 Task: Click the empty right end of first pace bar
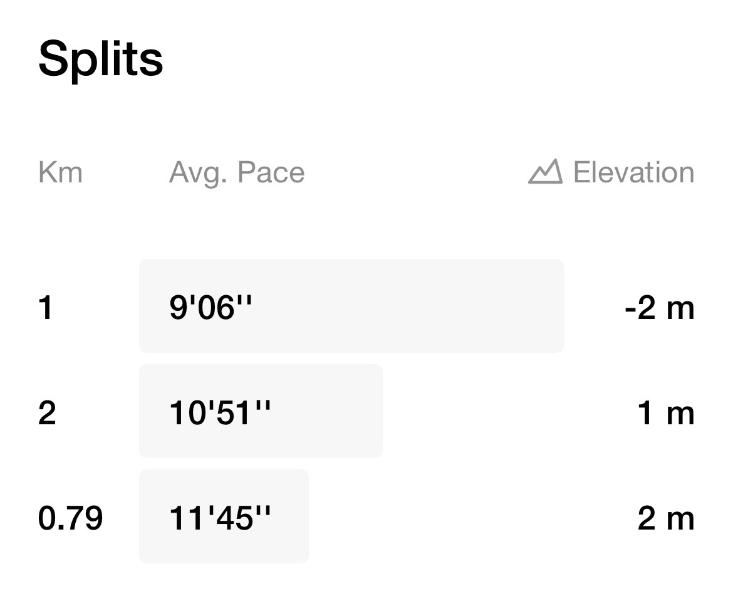514,306
